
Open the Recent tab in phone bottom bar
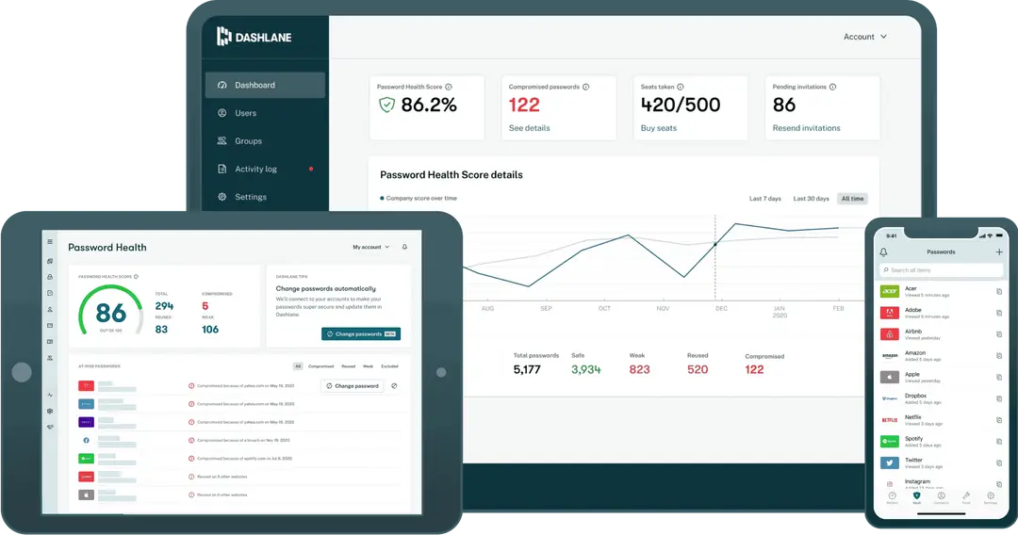(x=893, y=497)
